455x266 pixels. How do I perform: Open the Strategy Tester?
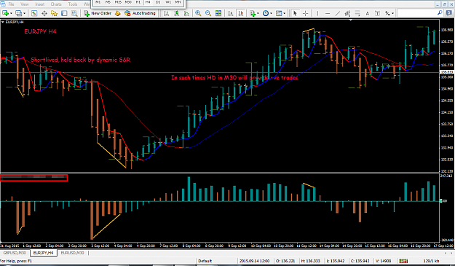(x=74, y=13)
